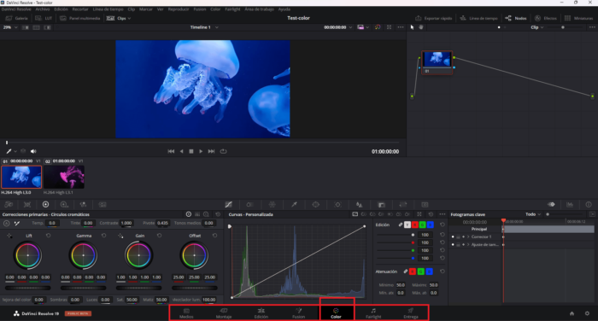Image resolution: width=598 pixels, height=321 pixels.
Task: Select the hand pan tool in node editor
Action: pyautogui.click(x=421, y=27)
